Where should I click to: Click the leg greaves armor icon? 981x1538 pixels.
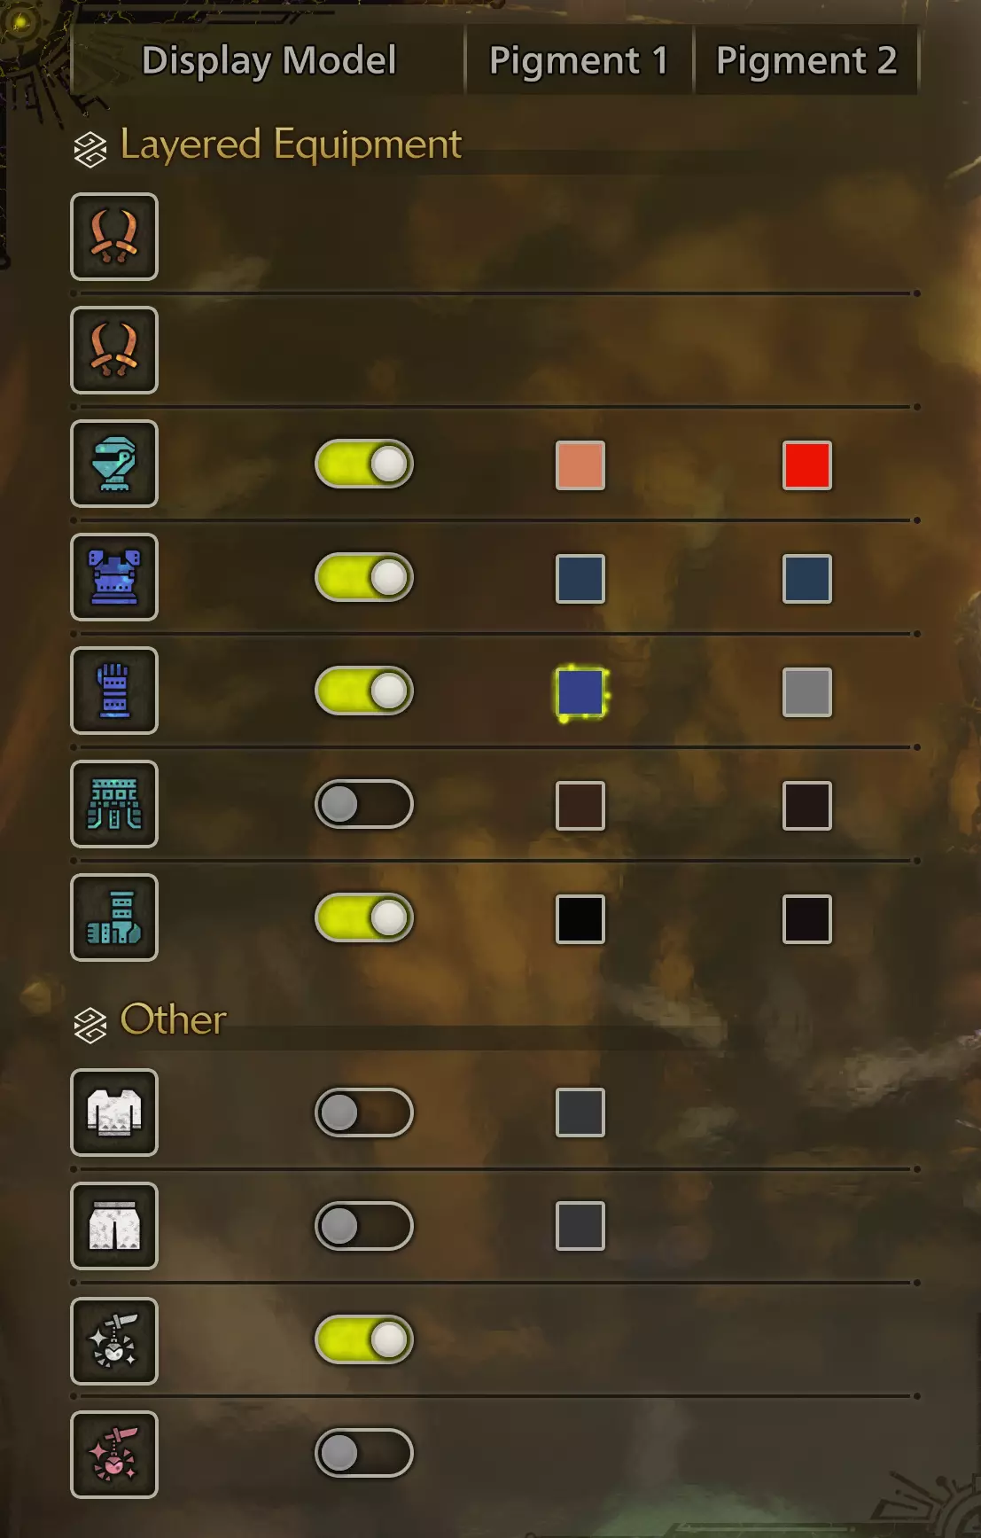click(114, 917)
